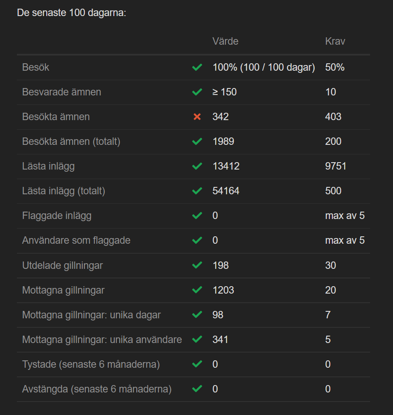The width and height of the screenshot is (393, 415).
Task: Click the Värde column header
Action: coord(225,41)
